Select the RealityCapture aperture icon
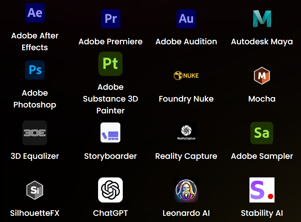 [186, 133]
